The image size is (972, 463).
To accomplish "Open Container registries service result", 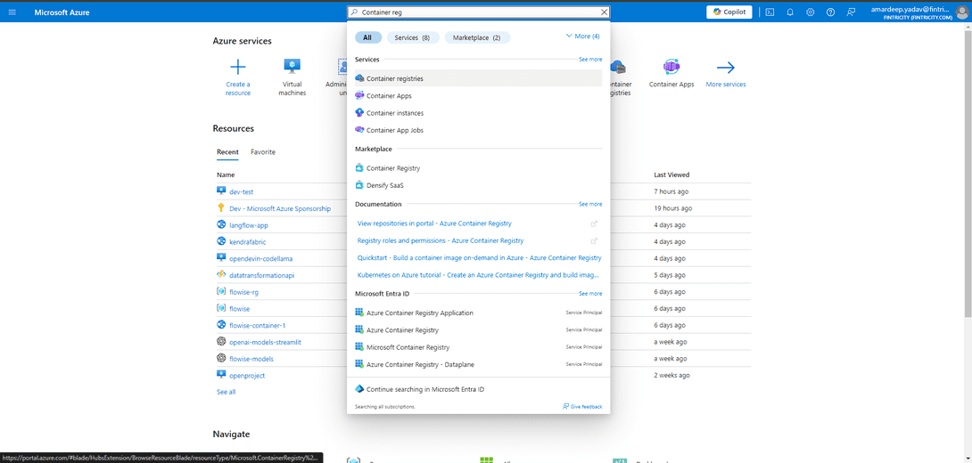I will click(x=478, y=78).
